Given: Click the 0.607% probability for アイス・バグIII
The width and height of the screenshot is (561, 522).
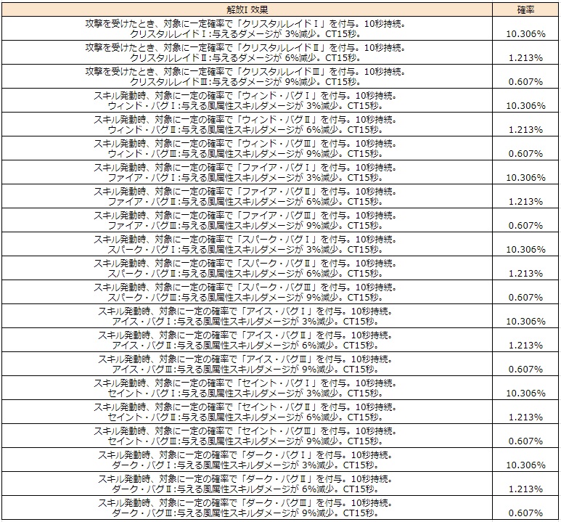Looking at the screenshot, I should coord(526,369).
